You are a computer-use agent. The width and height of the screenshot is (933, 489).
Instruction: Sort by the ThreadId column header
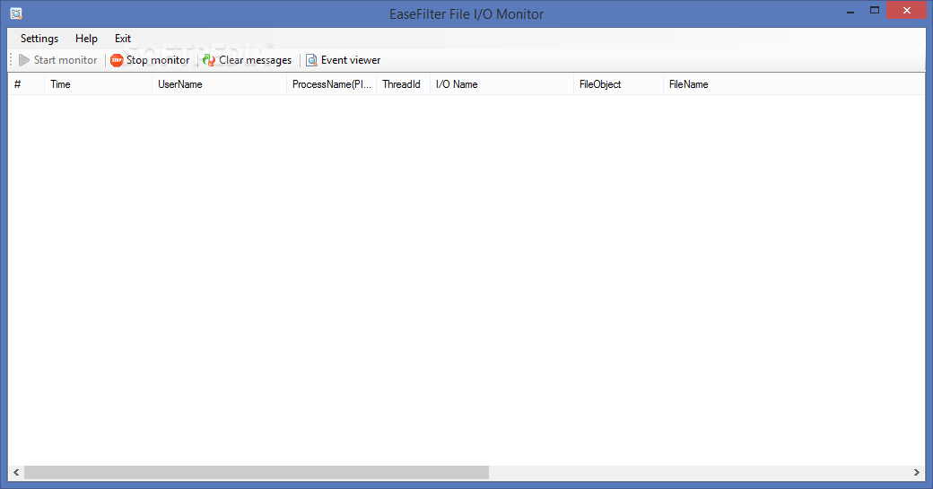404,84
